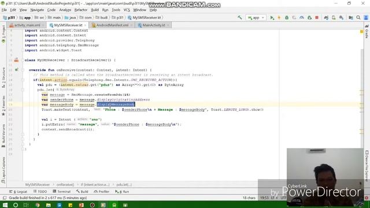Open the Navigate menu
This screenshot has width=370, height=208.
coord(37,10)
